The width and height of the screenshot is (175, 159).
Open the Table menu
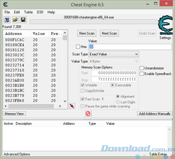pyautogui.click(x=28, y=12)
